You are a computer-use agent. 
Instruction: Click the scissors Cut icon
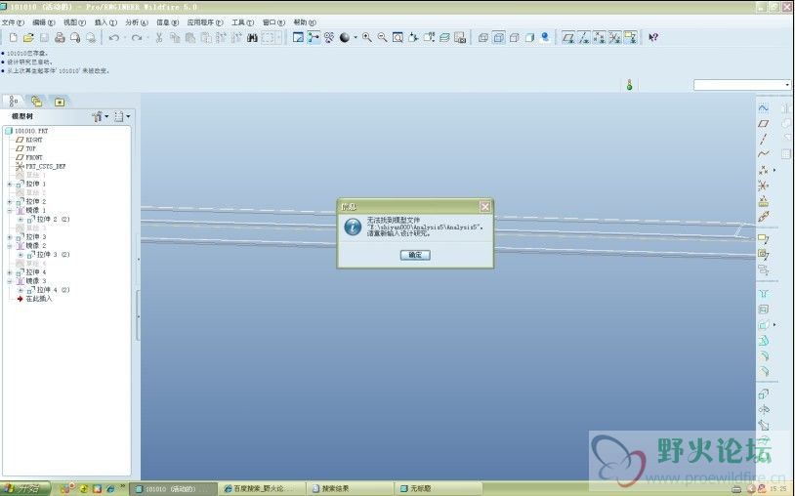[x=158, y=37]
